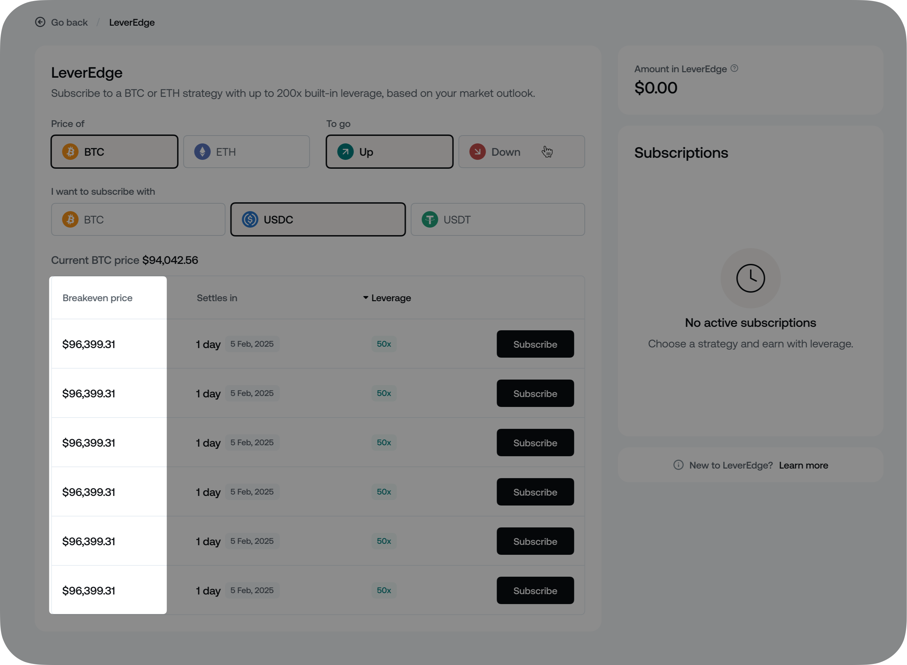
Task: Click the 5 Feb, 2025 date in first row
Action: click(x=252, y=344)
